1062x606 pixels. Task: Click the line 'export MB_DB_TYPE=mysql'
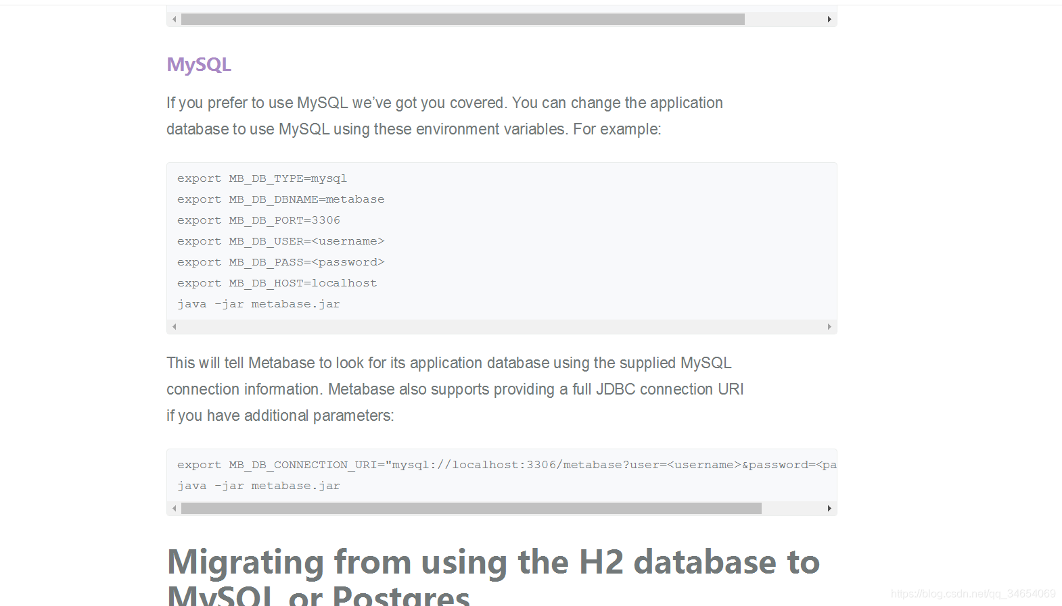pyautogui.click(x=262, y=178)
